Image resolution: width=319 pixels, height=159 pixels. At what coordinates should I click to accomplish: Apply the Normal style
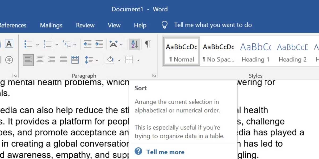181,51
